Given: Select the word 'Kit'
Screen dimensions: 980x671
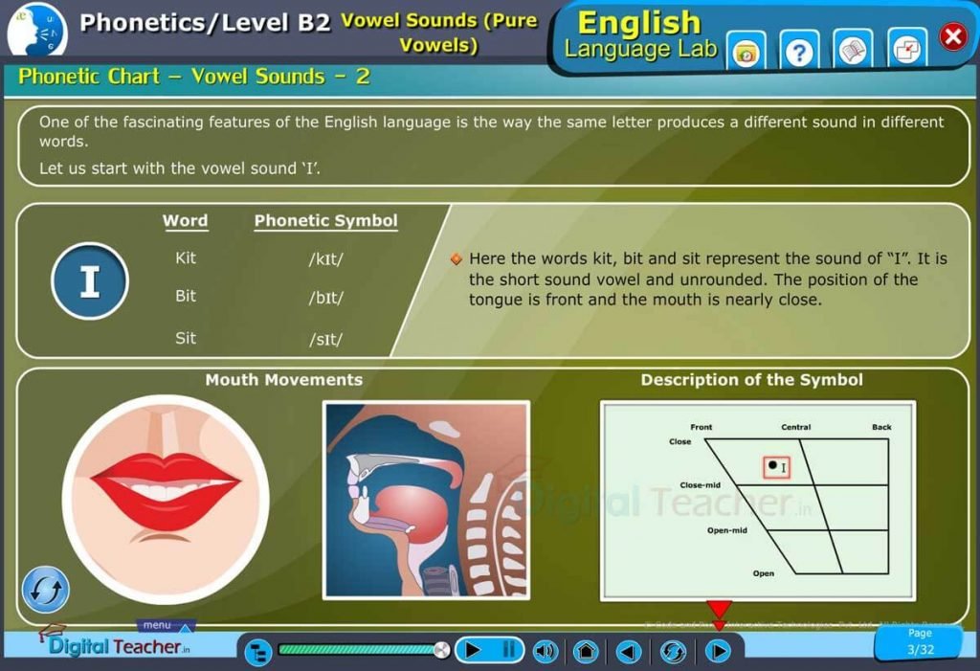Looking at the screenshot, I should click(x=186, y=257).
